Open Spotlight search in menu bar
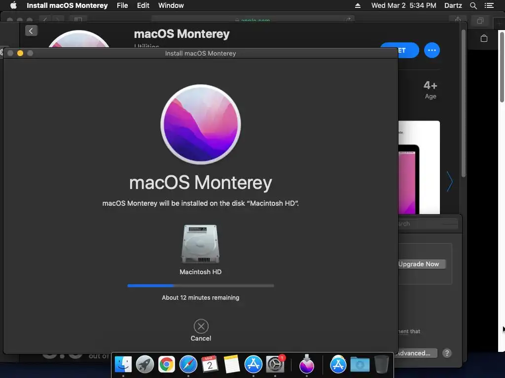 473,5
